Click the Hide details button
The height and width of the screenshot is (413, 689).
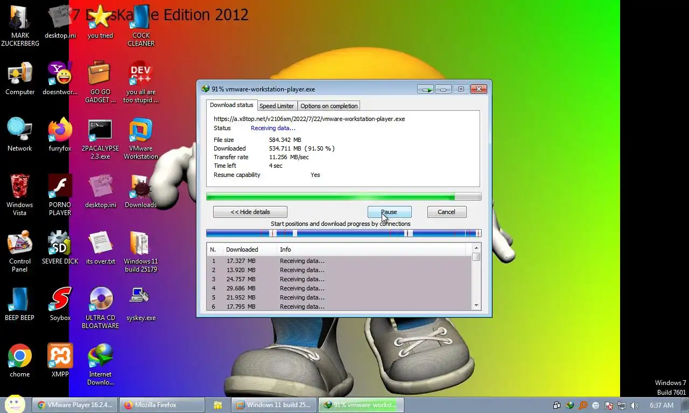pos(250,212)
